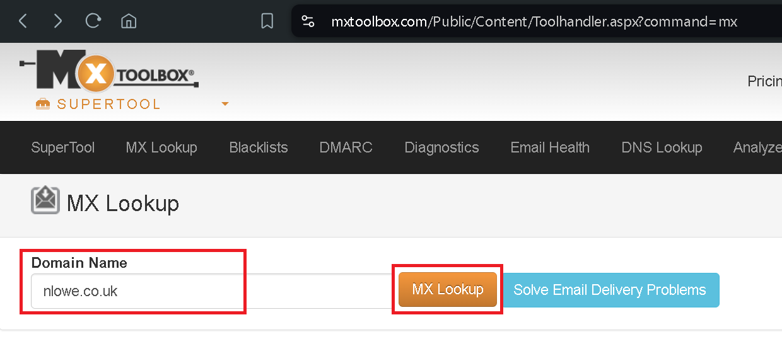Select Email Health in the navigation bar
This screenshot has width=782, height=356.
550,147
